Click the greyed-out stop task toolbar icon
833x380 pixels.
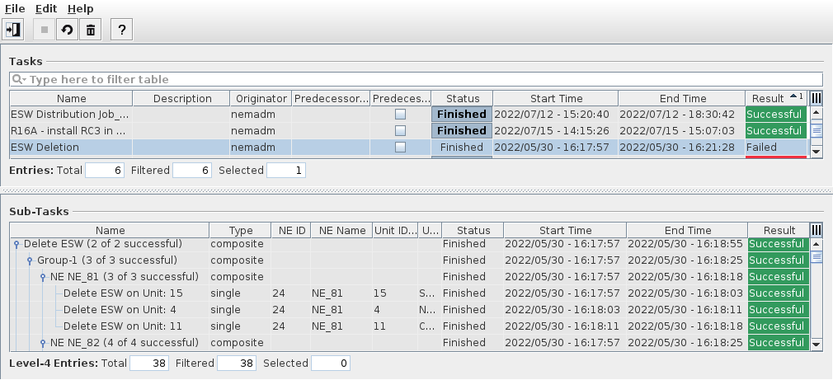[45, 30]
